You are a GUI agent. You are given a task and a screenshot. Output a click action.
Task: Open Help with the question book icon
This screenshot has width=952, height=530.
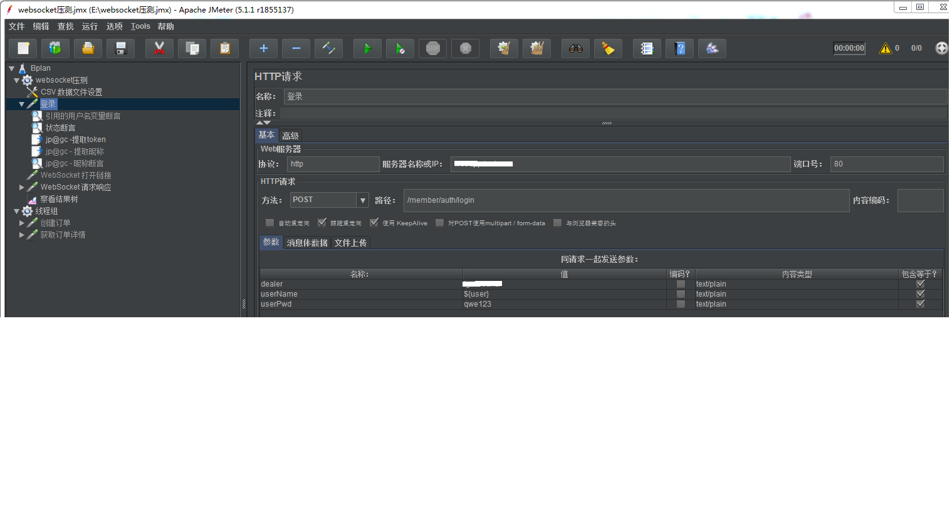(679, 48)
